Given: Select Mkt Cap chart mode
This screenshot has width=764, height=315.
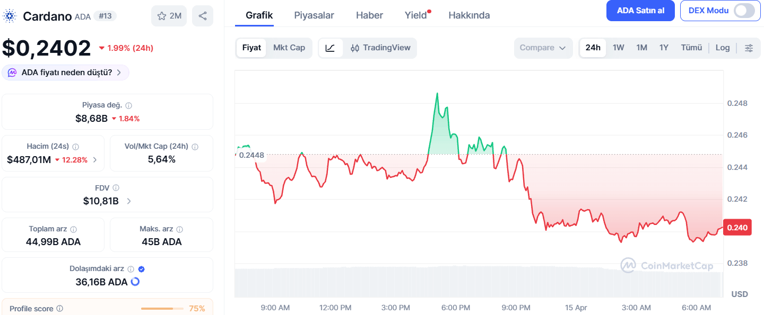Looking at the screenshot, I should click(289, 48).
